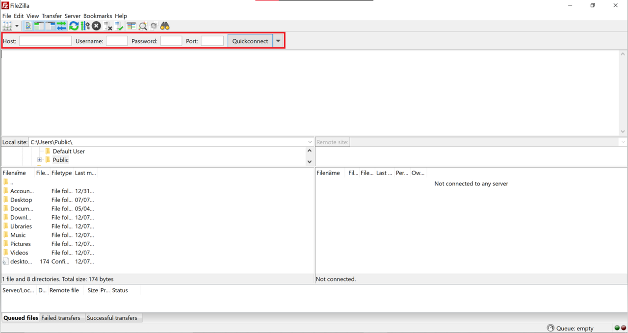Refresh file and folder lists
Viewport: 628px width, 333px height.
tap(74, 26)
